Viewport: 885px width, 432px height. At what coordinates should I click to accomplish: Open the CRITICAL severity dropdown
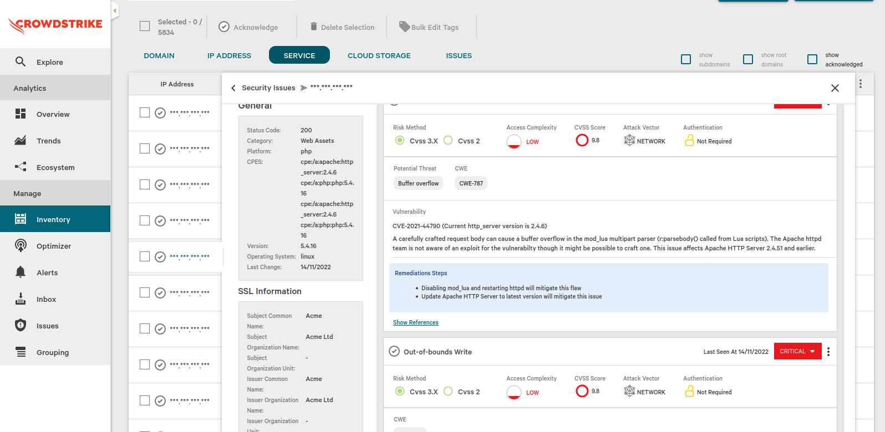797,351
